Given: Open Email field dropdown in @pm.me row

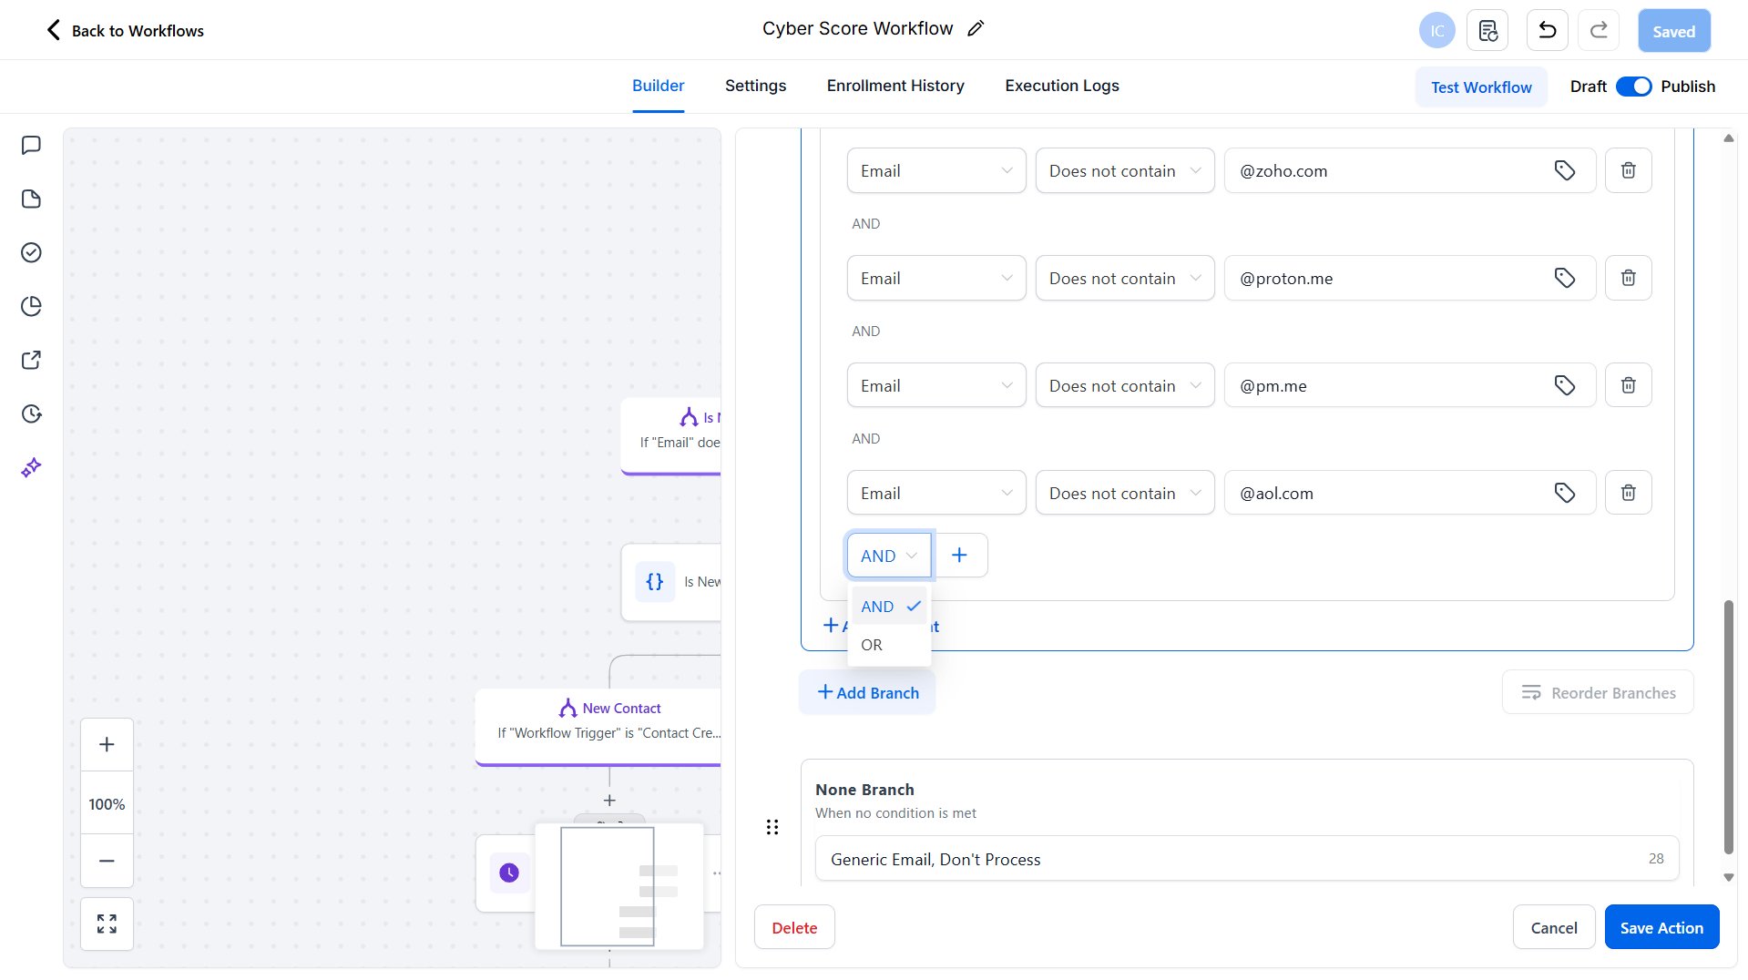Looking at the screenshot, I should pos(936,385).
